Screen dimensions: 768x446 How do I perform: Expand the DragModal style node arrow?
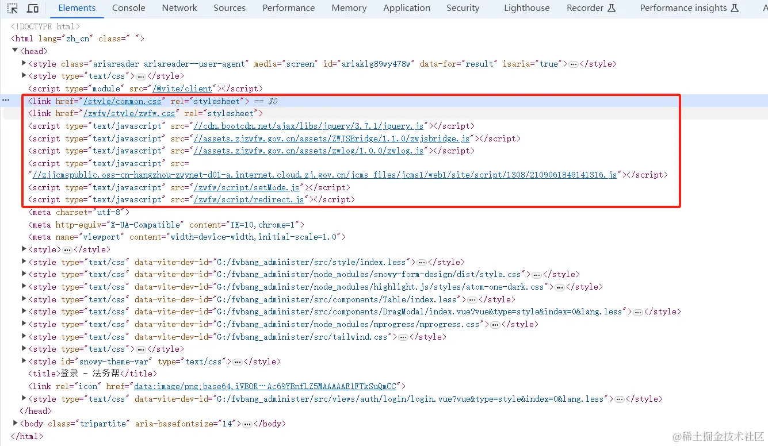coord(24,312)
